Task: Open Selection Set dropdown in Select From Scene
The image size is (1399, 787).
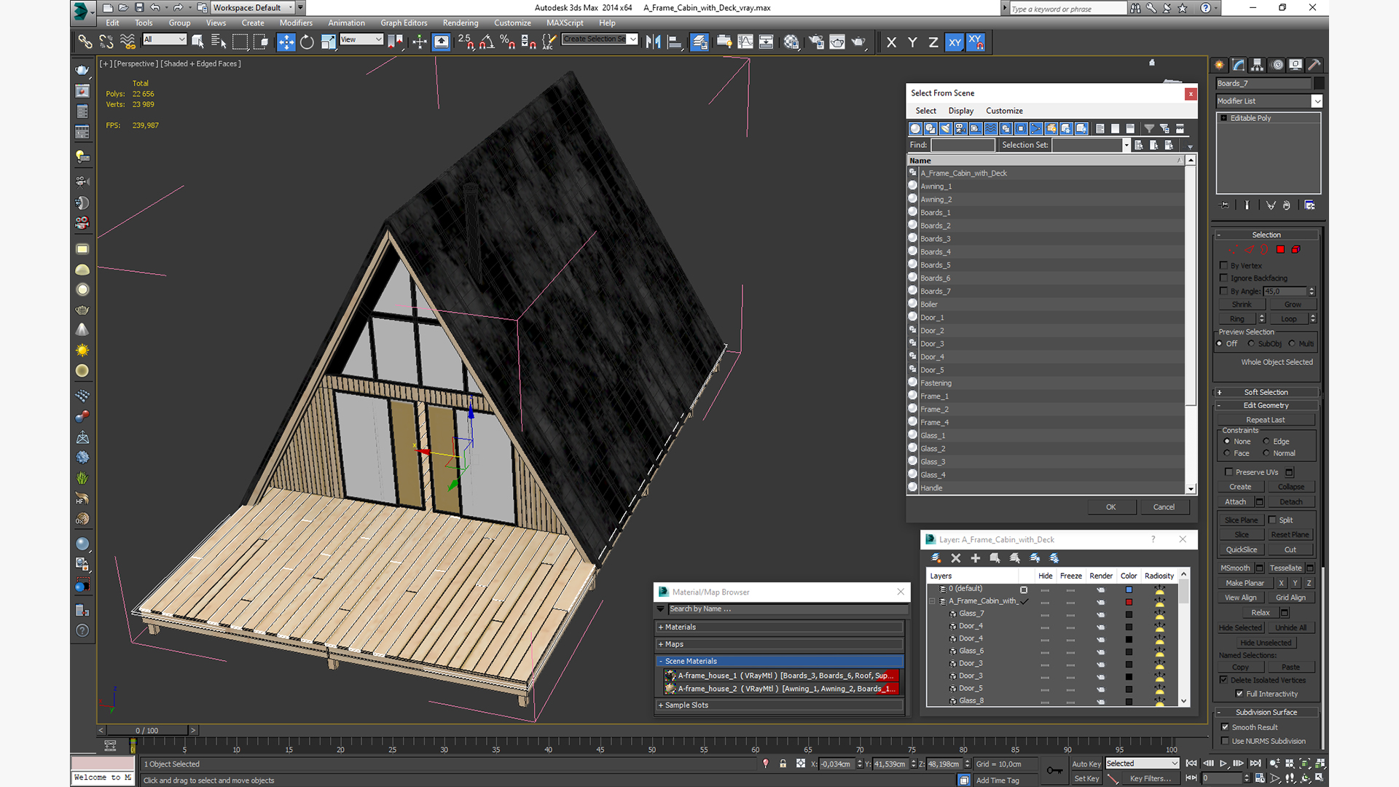Action: [x=1126, y=145]
